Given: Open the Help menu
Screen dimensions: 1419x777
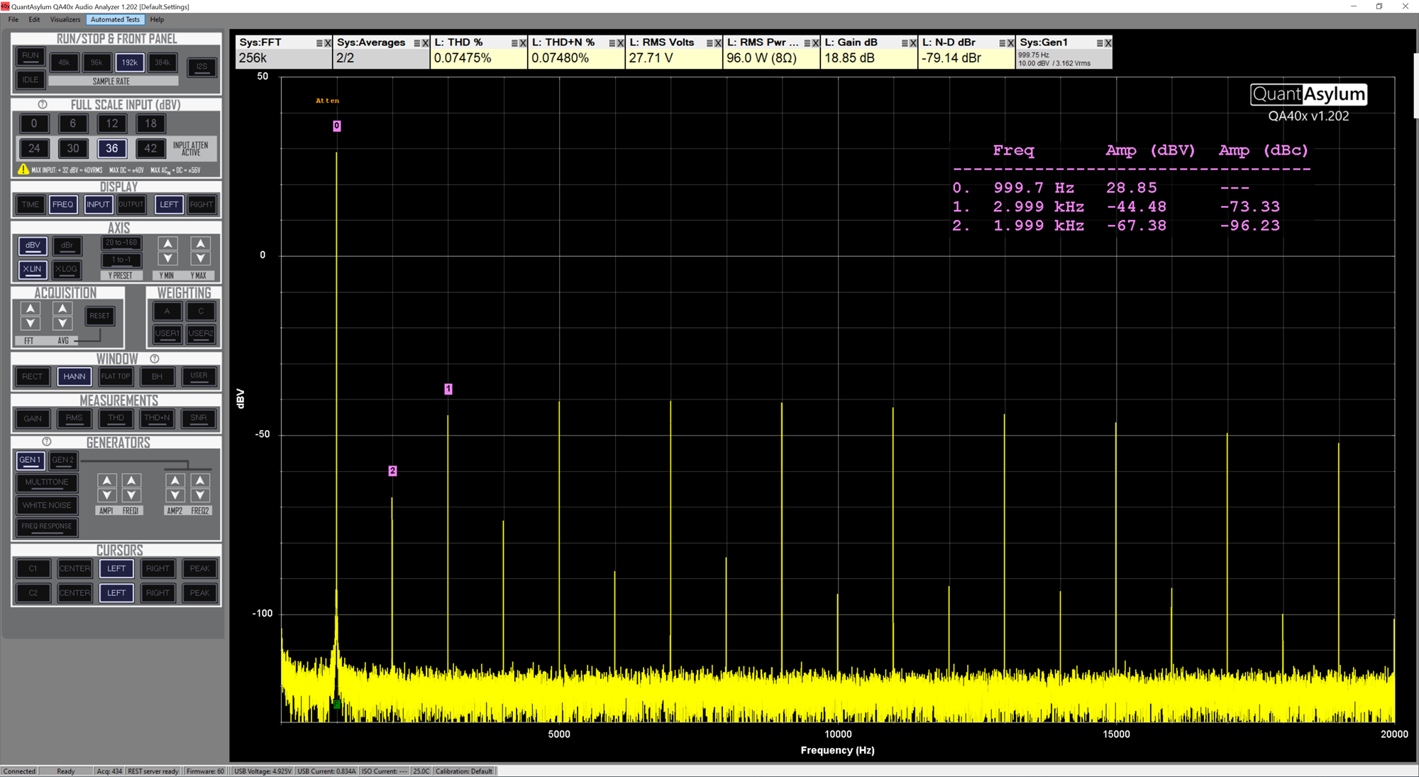Looking at the screenshot, I should (x=158, y=20).
